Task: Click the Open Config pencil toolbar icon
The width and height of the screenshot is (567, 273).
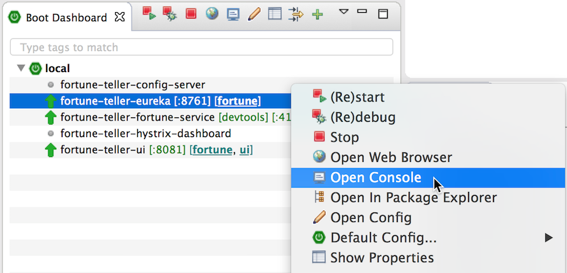Action: (254, 14)
